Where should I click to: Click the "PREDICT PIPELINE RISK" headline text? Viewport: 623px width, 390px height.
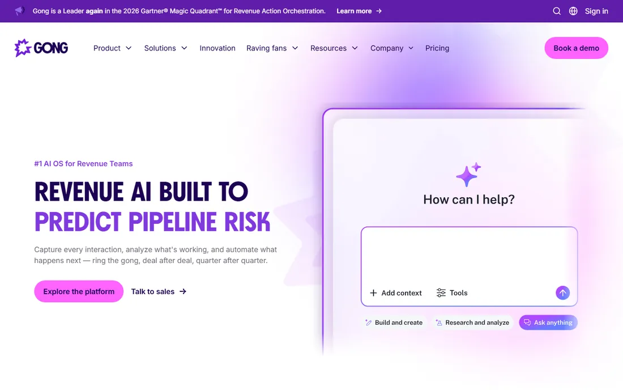pyautogui.click(x=152, y=222)
